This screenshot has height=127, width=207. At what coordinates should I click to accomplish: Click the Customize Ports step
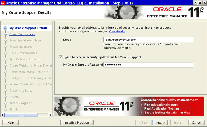coord(21,91)
